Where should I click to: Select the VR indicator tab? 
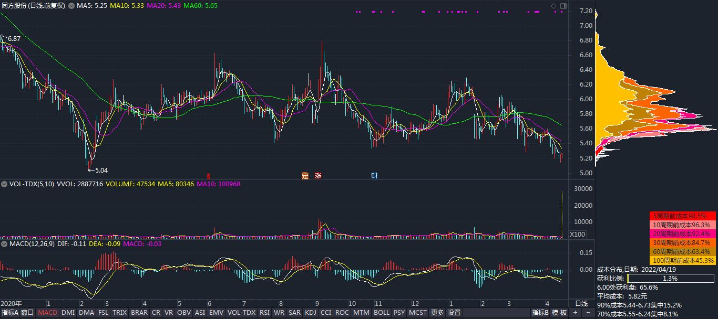pyautogui.click(x=169, y=313)
